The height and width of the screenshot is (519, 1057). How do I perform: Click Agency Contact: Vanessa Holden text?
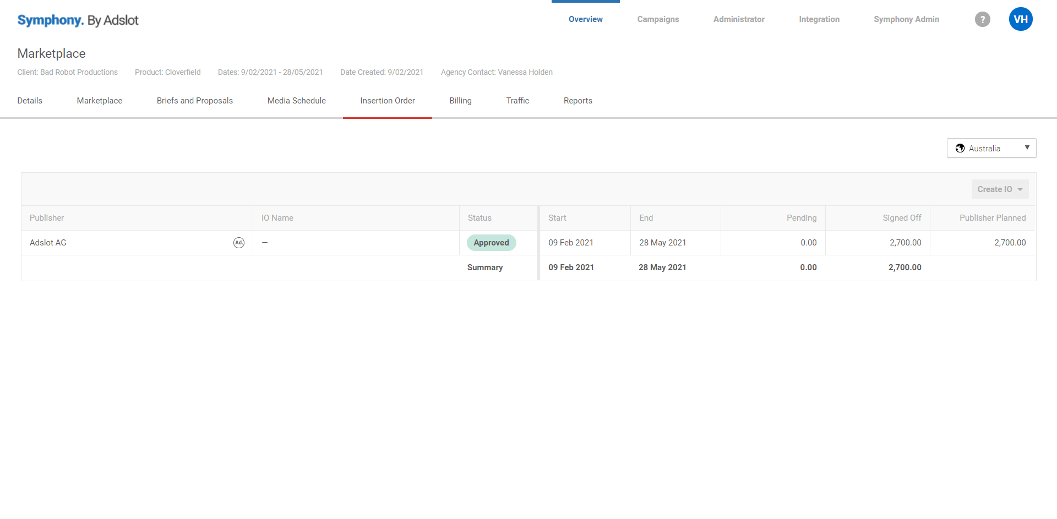pyautogui.click(x=497, y=72)
